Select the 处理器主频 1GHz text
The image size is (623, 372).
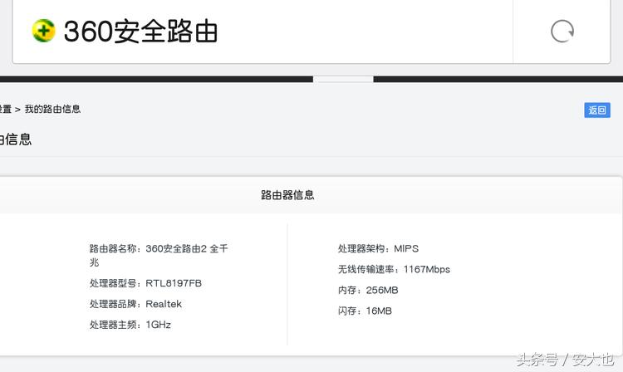tap(130, 325)
